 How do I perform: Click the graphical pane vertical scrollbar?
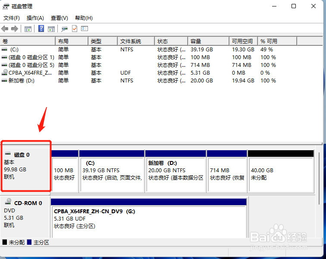pyautogui.click(x=319, y=178)
